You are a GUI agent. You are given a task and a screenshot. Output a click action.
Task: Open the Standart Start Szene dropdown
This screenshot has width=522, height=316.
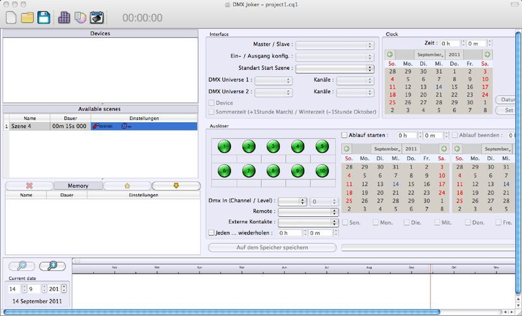pyautogui.click(x=335, y=69)
